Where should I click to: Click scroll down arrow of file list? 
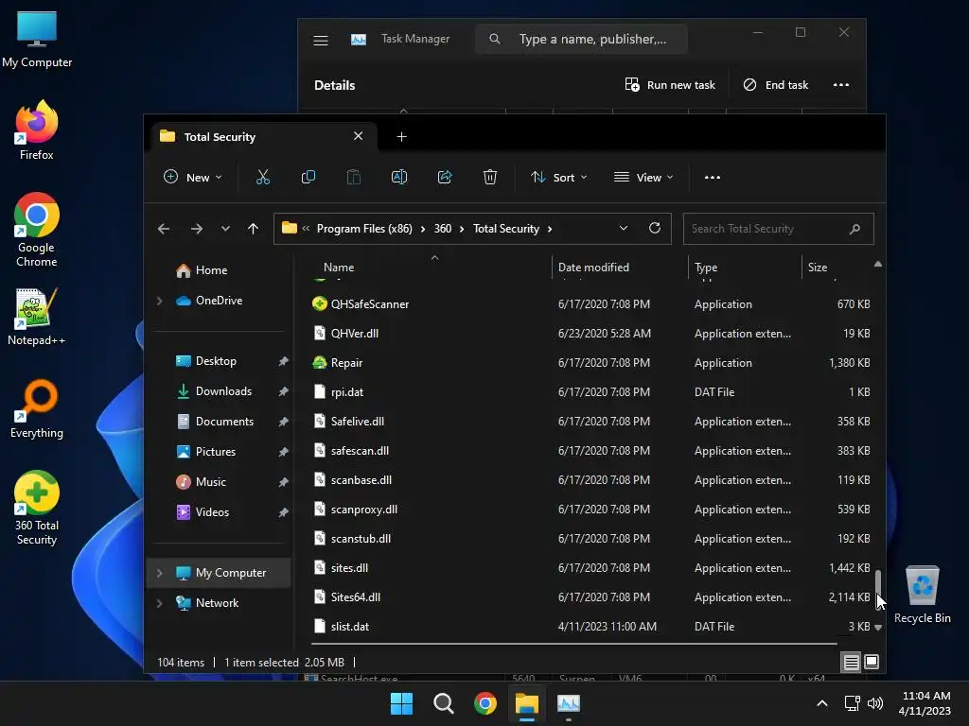[877, 628]
